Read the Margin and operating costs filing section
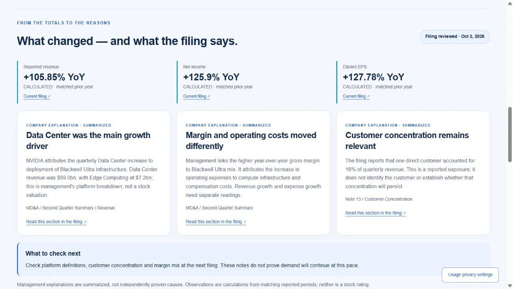The width and height of the screenshot is (513, 289). pos(216,222)
